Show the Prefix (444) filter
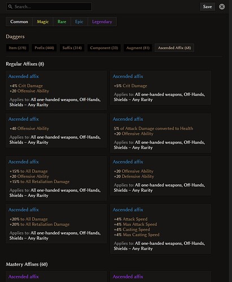This screenshot has height=282, width=232. point(44,48)
